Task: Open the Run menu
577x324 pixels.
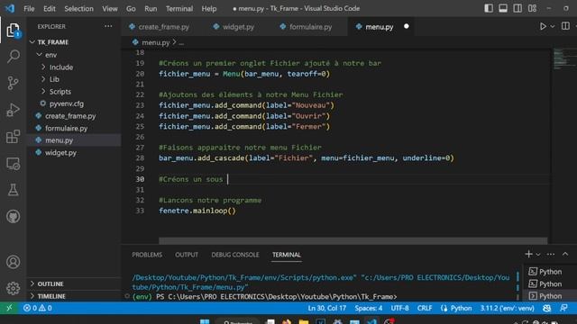Action: (x=151, y=8)
